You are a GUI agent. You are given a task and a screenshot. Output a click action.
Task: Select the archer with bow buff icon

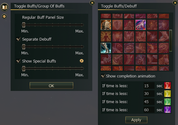(x=140, y=59)
